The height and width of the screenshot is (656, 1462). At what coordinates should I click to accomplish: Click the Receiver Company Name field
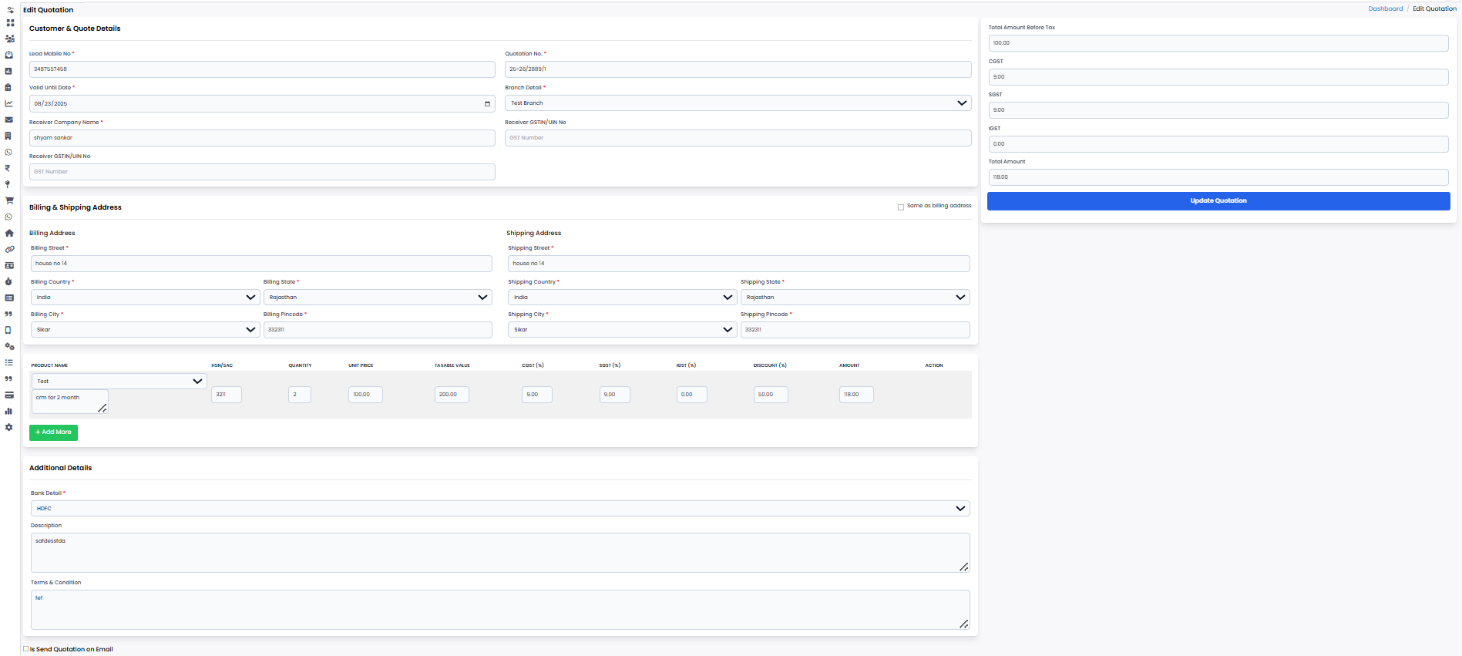(x=262, y=138)
